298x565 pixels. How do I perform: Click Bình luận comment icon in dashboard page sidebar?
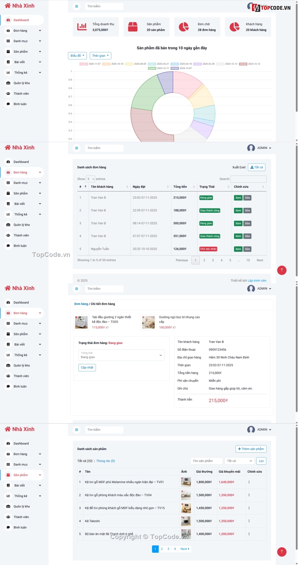[8, 104]
